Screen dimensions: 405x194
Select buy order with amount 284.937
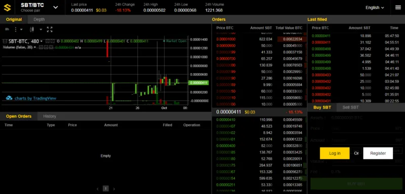tap(259, 165)
